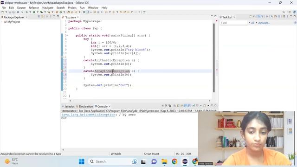Close the Console tab
The width and height of the screenshot is (297, 167).
pyautogui.click(x=110, y=106)
